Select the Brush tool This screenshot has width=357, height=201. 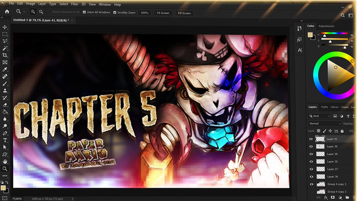point(5,84)
